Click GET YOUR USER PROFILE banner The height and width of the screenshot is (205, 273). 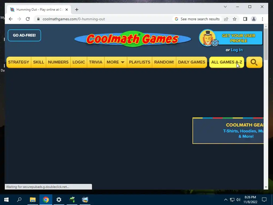coord(239,38)
